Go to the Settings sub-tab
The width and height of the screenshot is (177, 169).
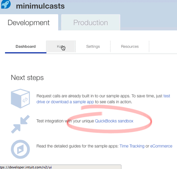[x=93, y=47]
